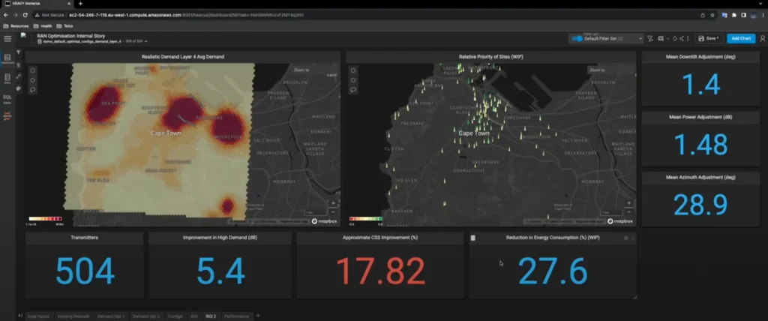
Task: Open a new browser tab
Action: (81, 4)
